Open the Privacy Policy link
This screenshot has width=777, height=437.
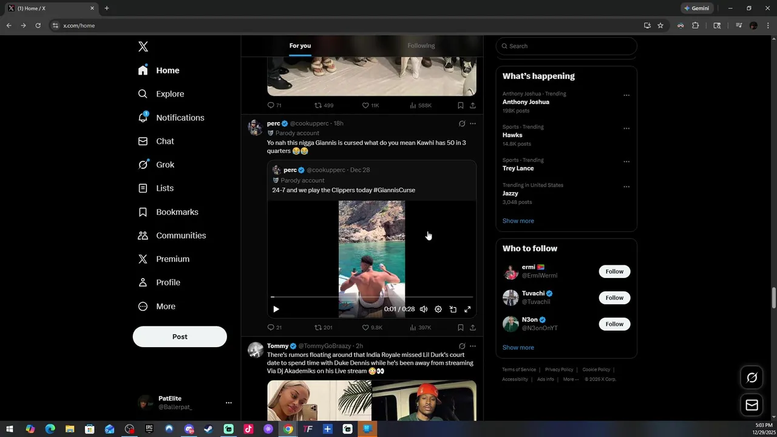pyautogui.click(x=559, y=370)
